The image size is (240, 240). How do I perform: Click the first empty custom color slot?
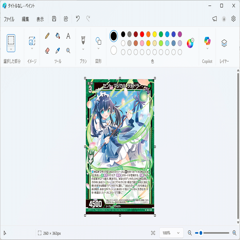123,52
